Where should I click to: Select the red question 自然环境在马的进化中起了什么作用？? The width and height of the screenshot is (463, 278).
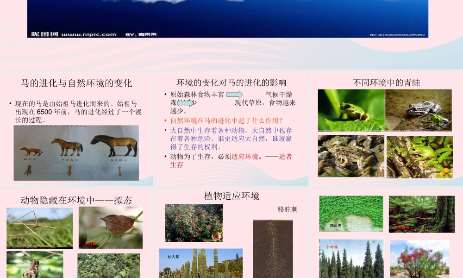(x=226, y=120)
